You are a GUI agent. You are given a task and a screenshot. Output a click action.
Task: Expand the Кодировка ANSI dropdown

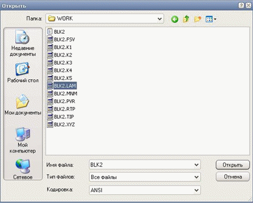(x=197, y=190)
